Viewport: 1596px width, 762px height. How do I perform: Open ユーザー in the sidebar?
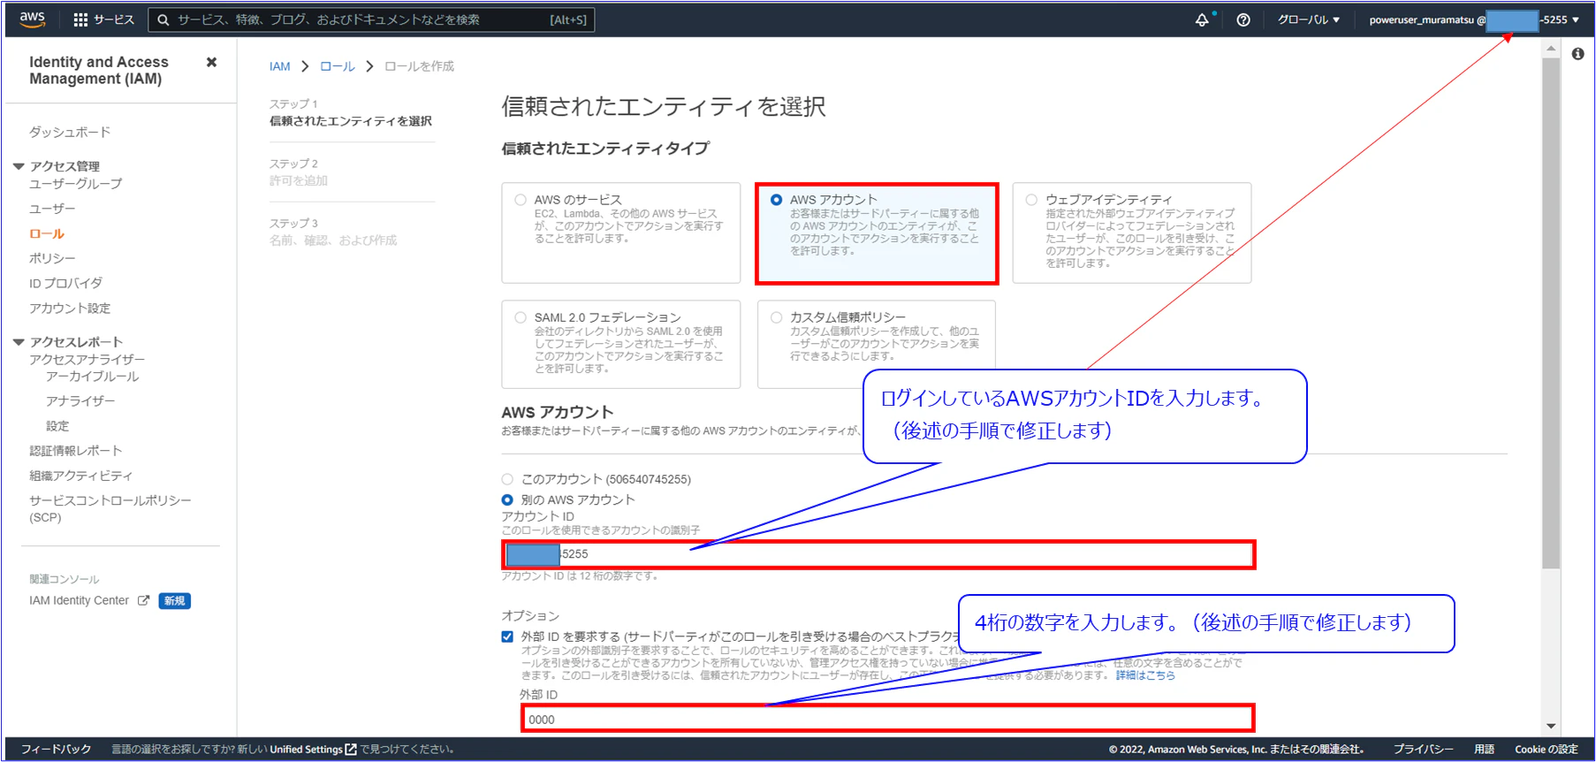(52, 209)
